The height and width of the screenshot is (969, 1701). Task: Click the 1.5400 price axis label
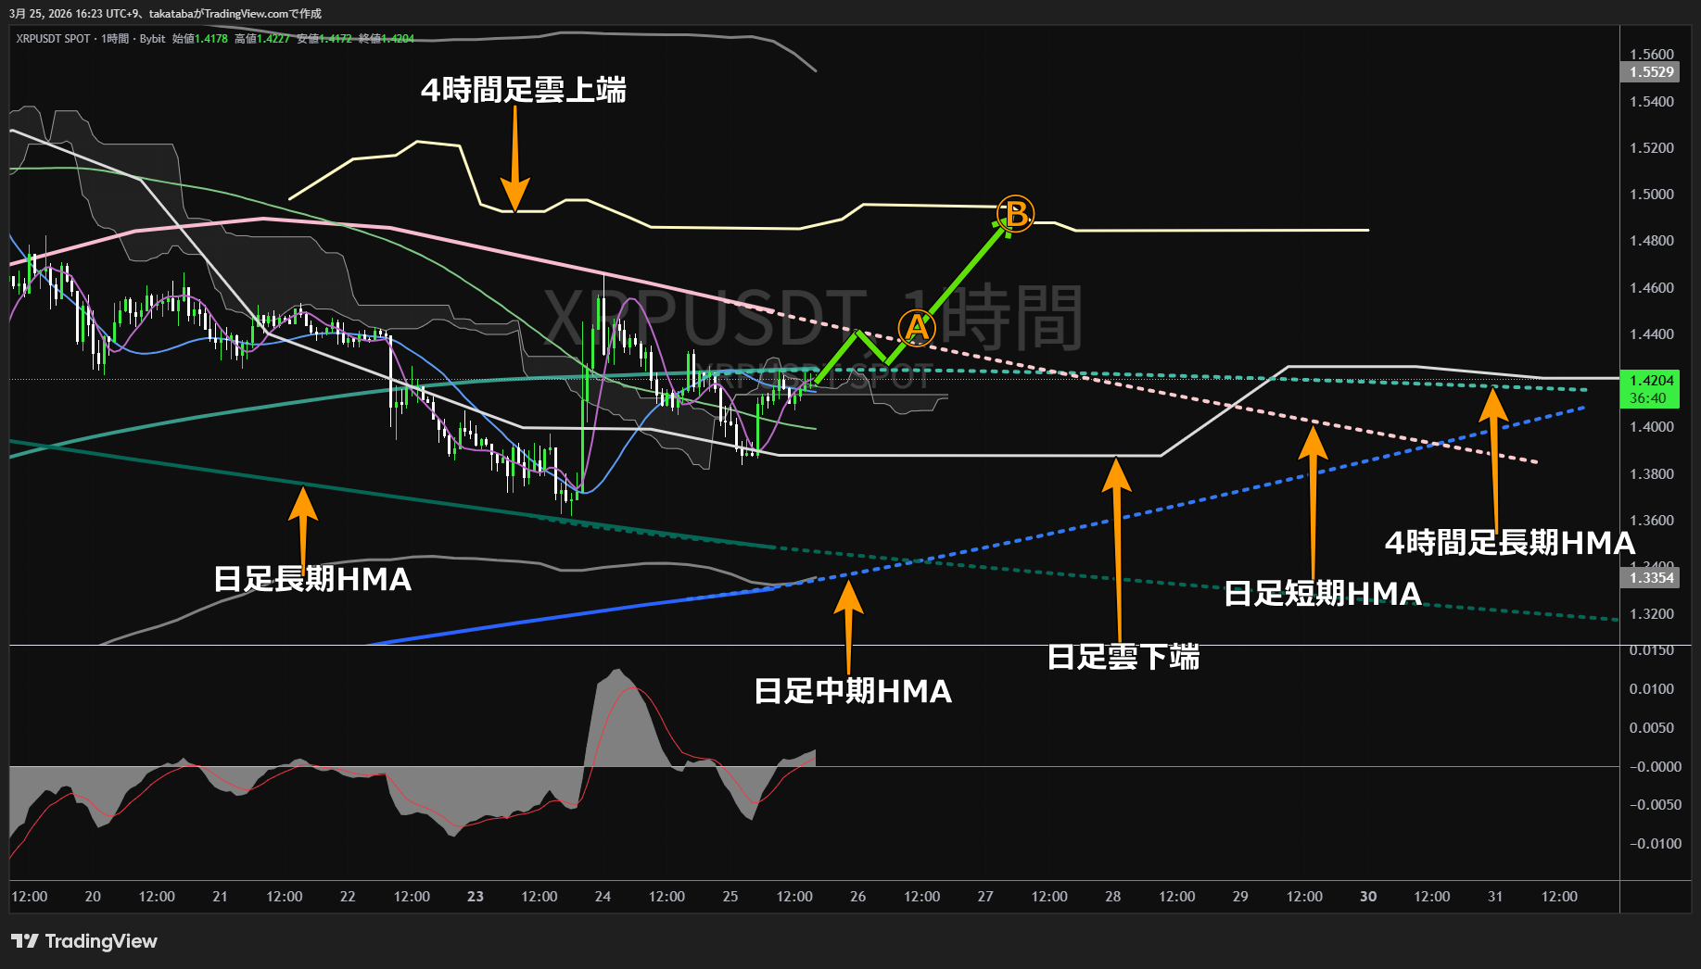[x=1652, y=102]
